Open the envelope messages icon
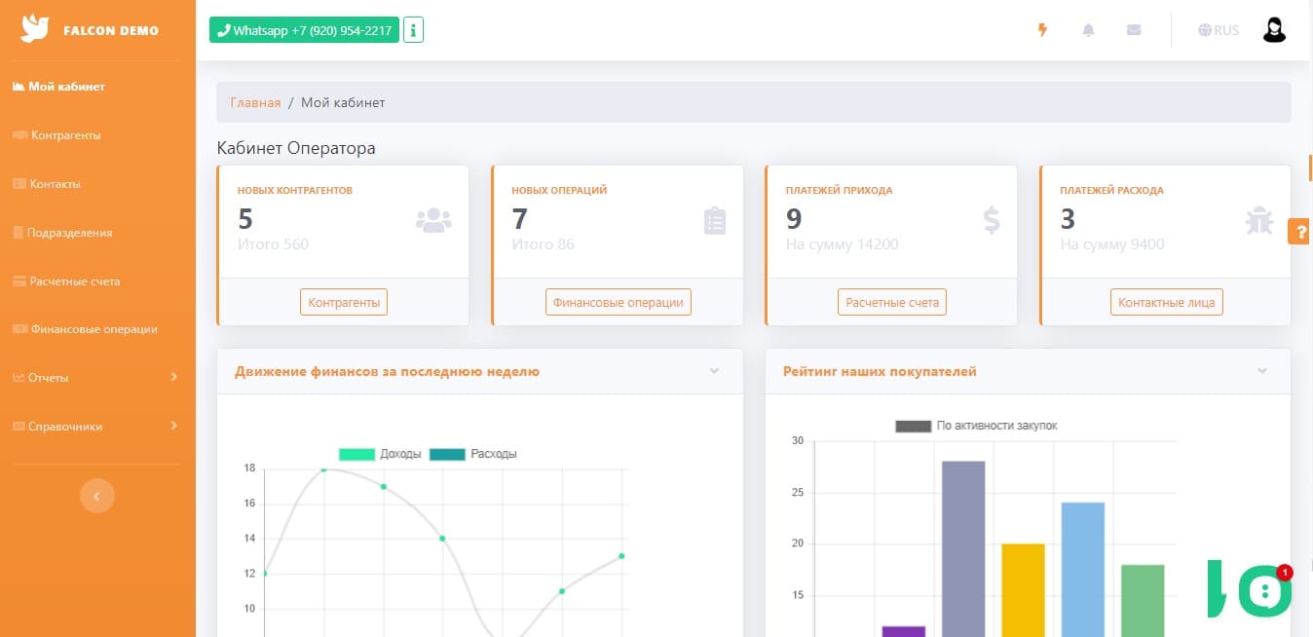 coord(1134,30)
